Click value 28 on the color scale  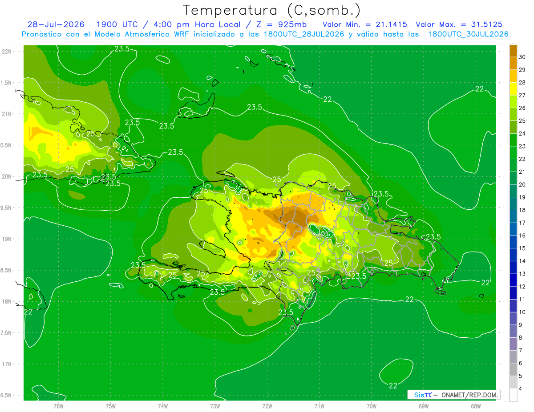click(522, 83)
